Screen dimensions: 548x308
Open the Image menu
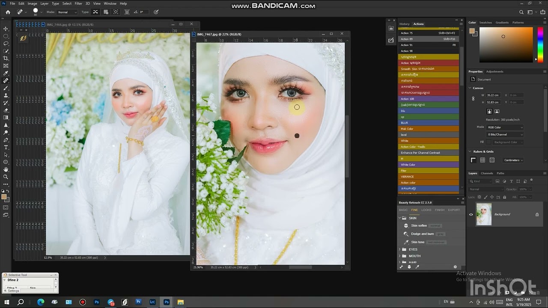32,3
